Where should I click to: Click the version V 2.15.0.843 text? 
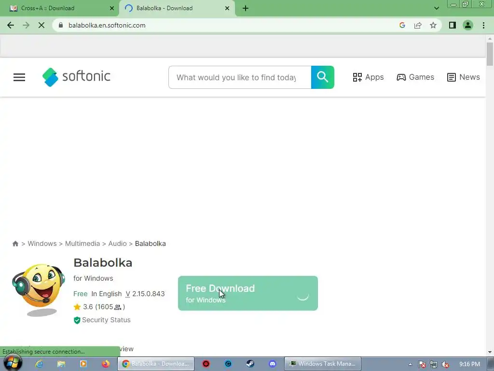click(x=145, y=294)
